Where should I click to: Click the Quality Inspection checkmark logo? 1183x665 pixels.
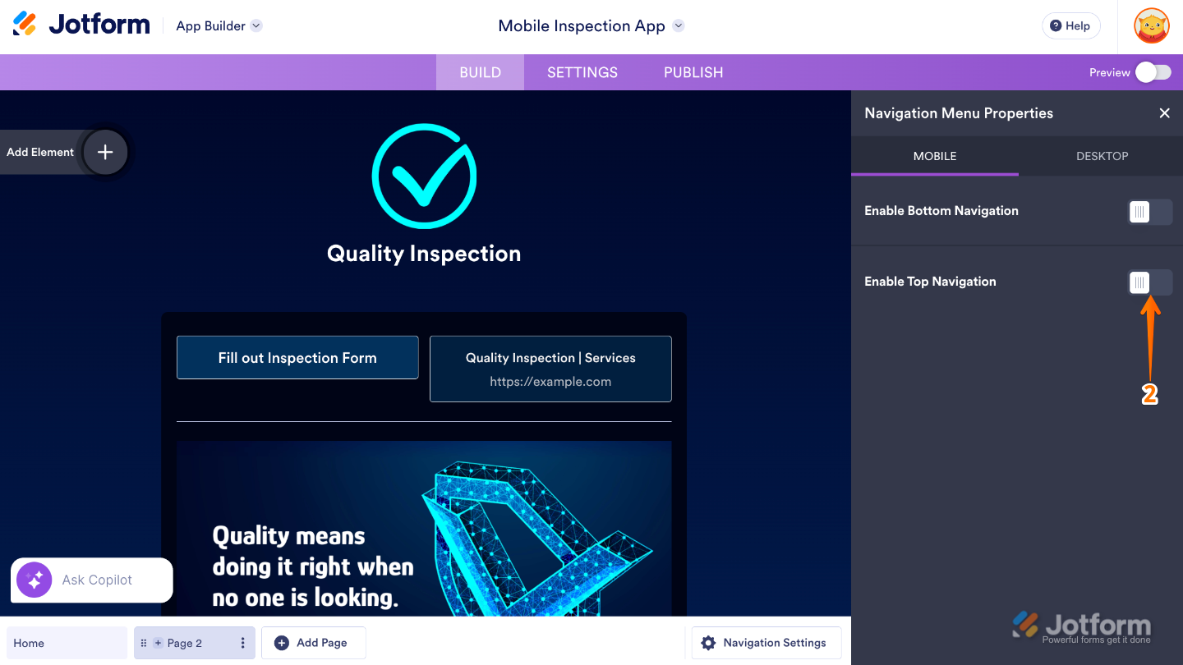click(x=424, y=176)
